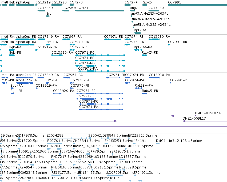Screen dimensions: 227x182
Task: Select transcript metl-RA
Action: tap(8, 37)
